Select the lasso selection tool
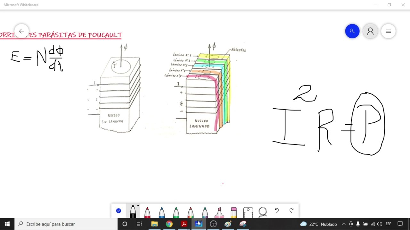410x230 pixels. click(263, 212)
